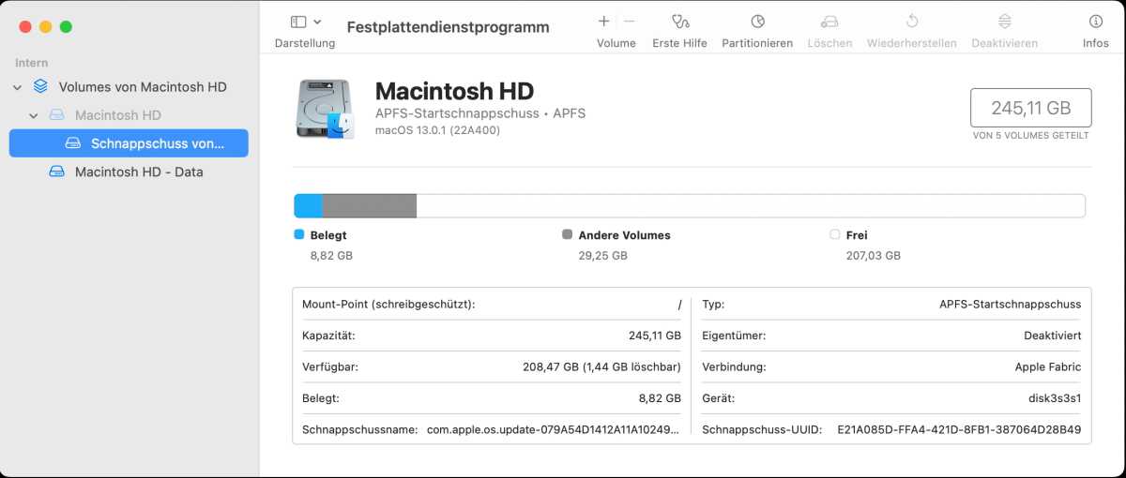
Task: Open the Darstellung sidebar view icon
Action: coord(298,22)
